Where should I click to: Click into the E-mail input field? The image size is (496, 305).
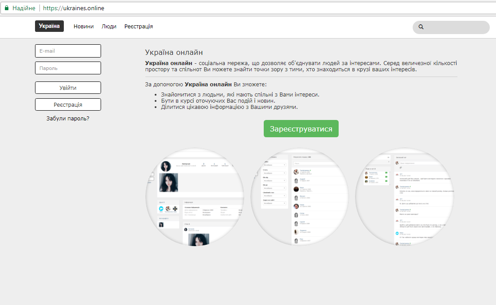click(x=68, y=51)
